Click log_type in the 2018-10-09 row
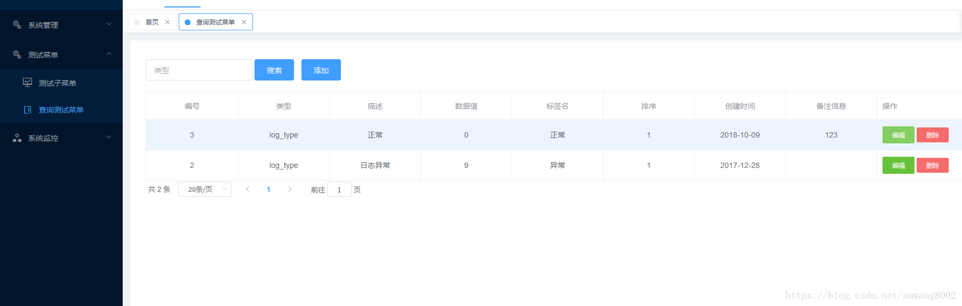962x306 pixels. click(x=284, y=135)
